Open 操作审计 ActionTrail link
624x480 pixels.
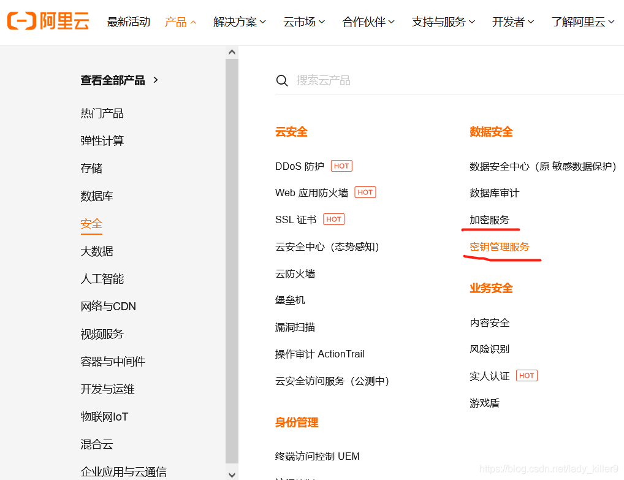pos(319,354)
